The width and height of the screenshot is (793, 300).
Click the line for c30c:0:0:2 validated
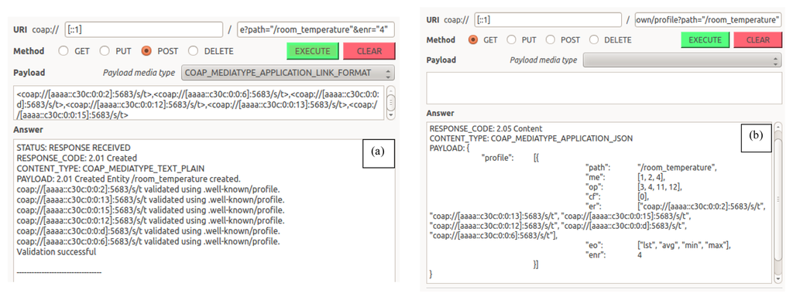[x=149, y=190]
